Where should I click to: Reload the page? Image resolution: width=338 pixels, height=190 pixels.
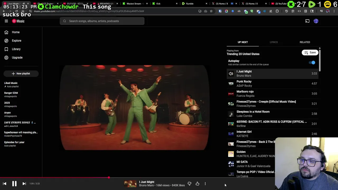click(16, 11)
